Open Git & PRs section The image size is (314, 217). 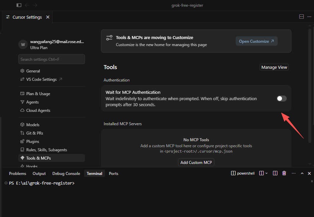coord(51,133)
